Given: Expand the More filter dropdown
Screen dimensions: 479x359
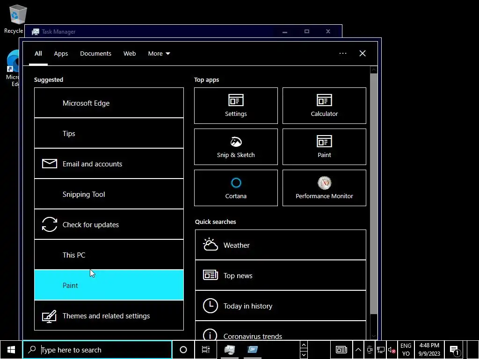Looking at the screenshot, I should tap(159, 53).
